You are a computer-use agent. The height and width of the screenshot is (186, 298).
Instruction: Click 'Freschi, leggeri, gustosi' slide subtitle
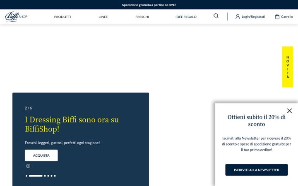(62, 143)
